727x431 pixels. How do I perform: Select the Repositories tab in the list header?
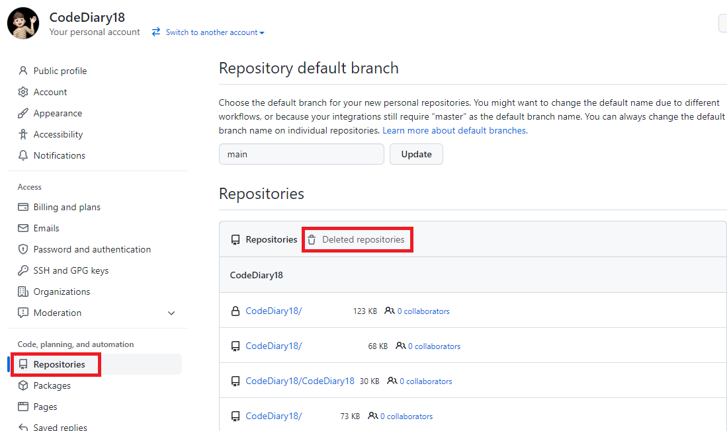pos(271,239)
